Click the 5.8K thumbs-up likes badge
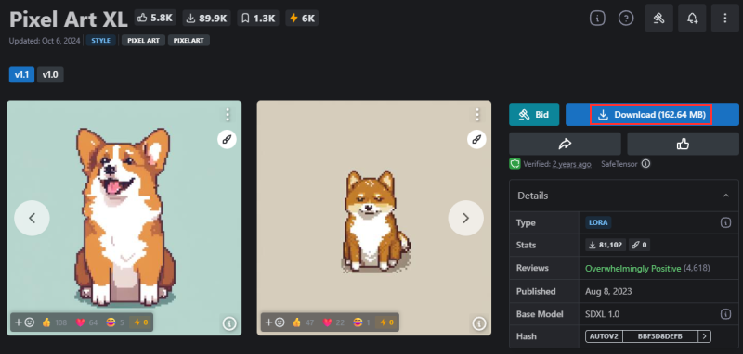Screen dimensions: 743x354 pos(155,18)
